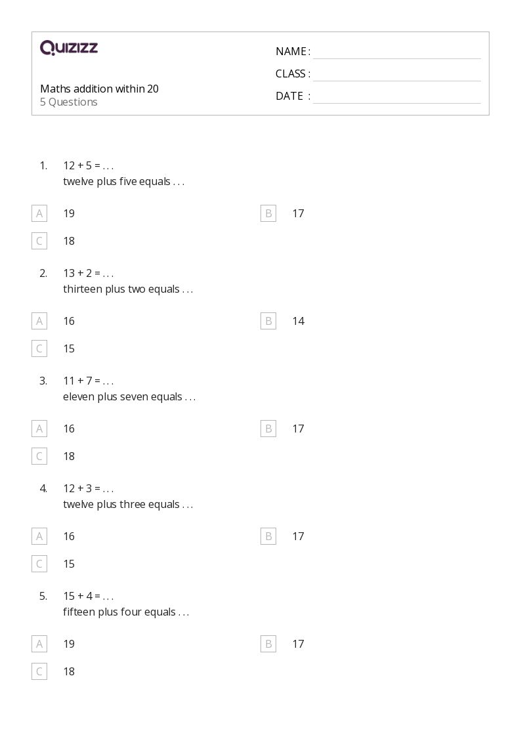Image resolution: width=521 pixels, height=737 pixels.
Task: Click the title 'Maths addition within 20'
Action: [x=99, y=89]
